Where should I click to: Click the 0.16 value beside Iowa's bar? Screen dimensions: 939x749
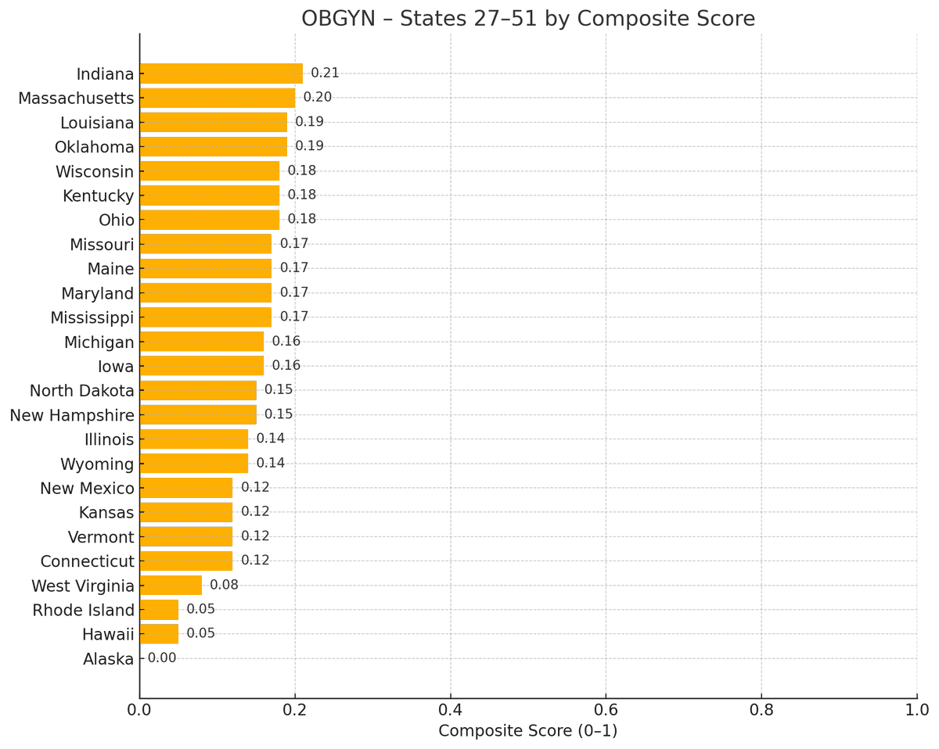tap(286, 366)
